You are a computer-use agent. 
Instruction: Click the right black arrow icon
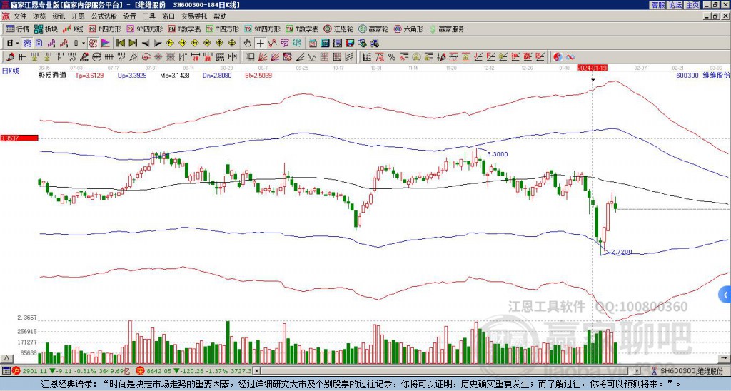(x=158, y=44)
